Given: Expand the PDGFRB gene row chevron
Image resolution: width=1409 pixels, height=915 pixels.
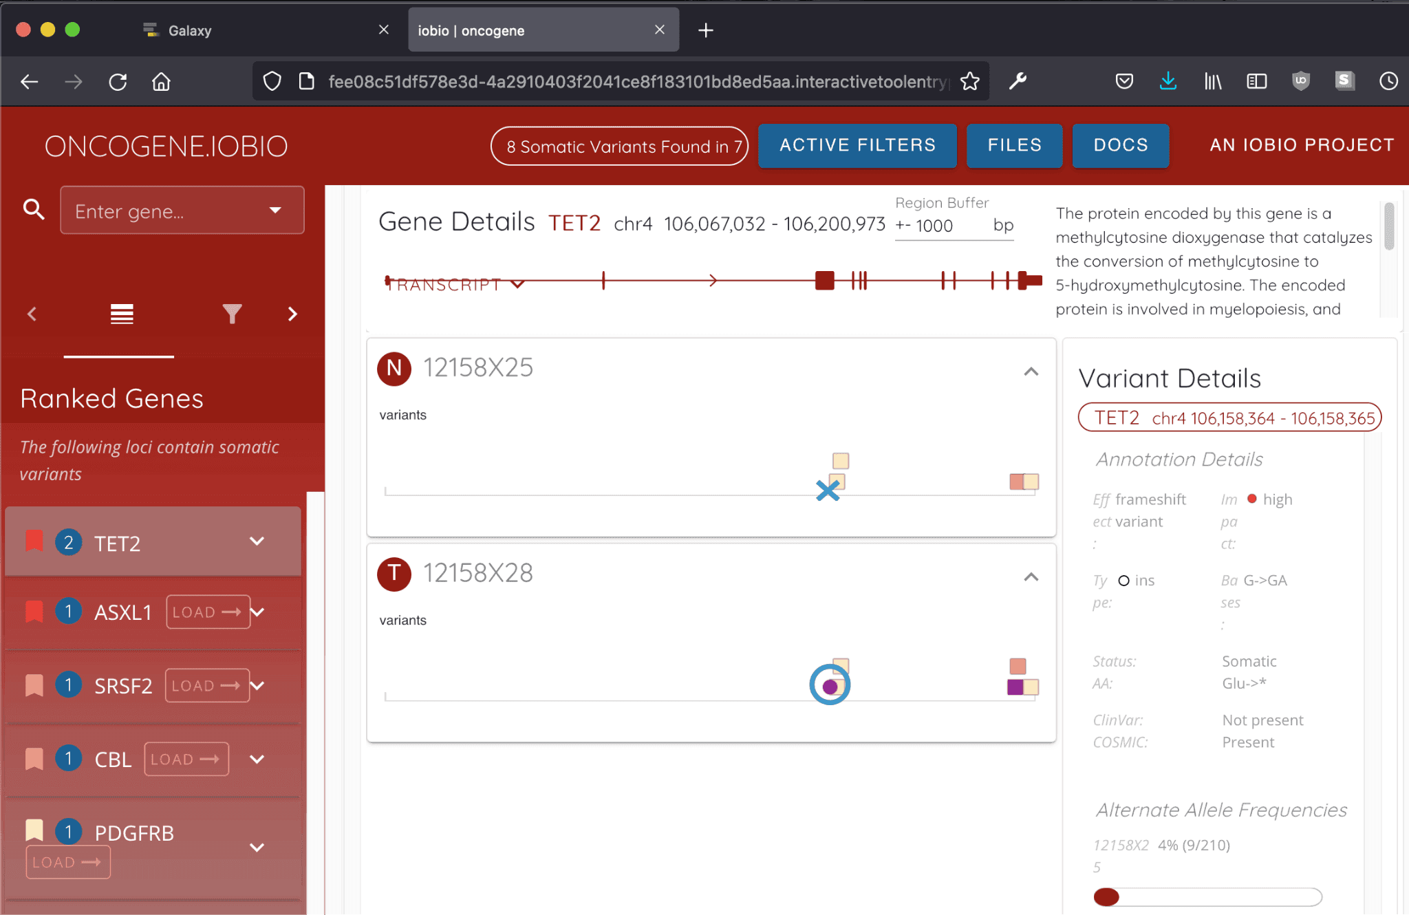Looking at the screenshot, I should [x=257, y=847].
